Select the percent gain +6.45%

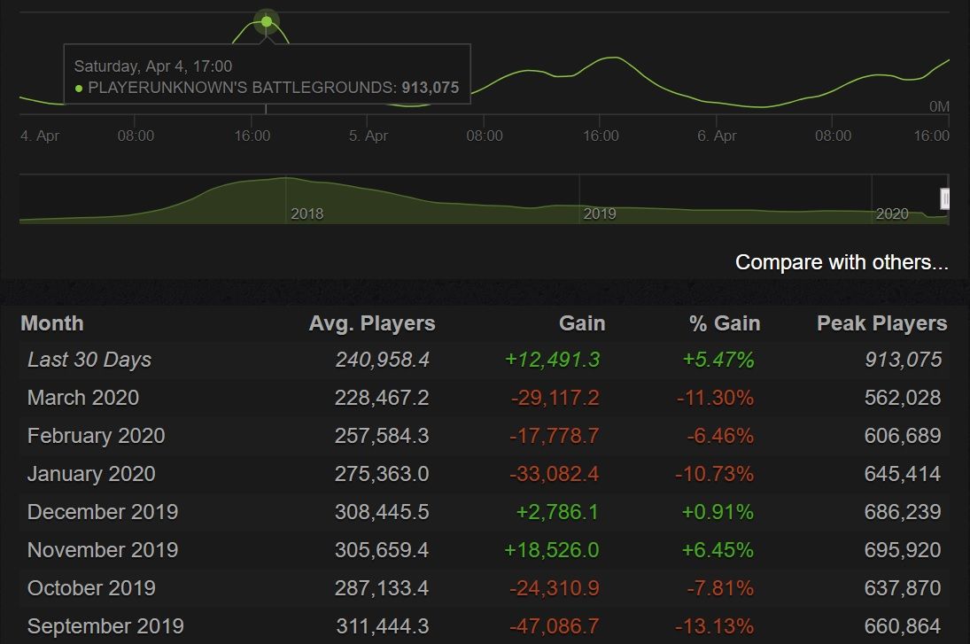pos(718,550)
